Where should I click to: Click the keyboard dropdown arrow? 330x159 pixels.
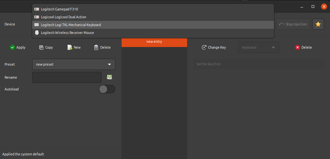click(273, 47)
